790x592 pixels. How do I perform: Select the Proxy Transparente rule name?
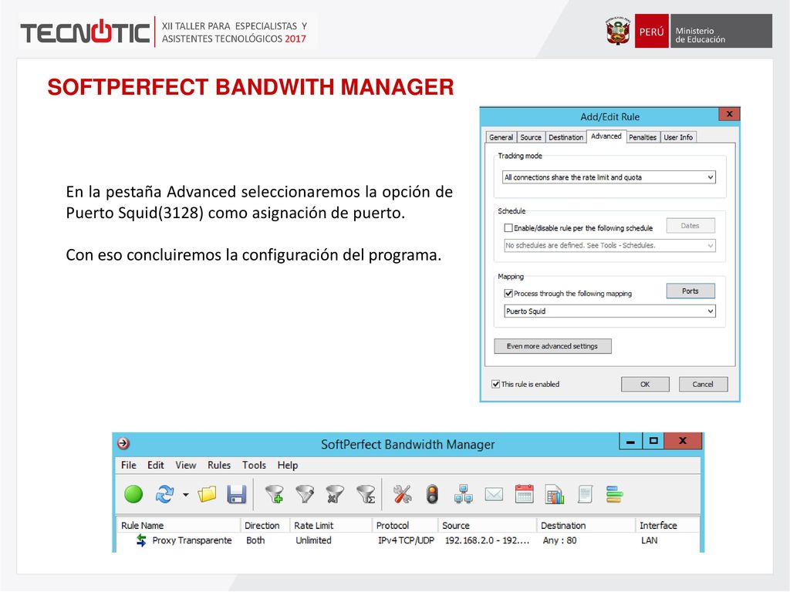point(192,540)
